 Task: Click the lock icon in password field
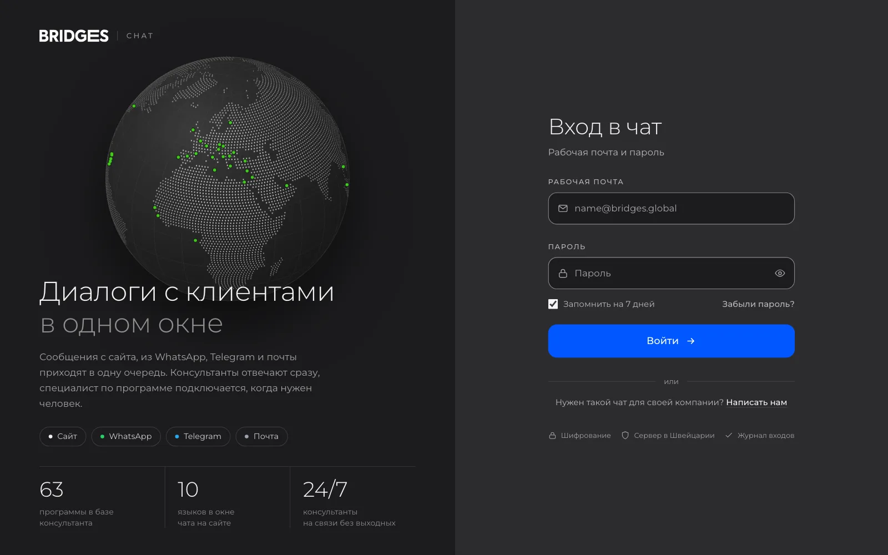point(563,273)
